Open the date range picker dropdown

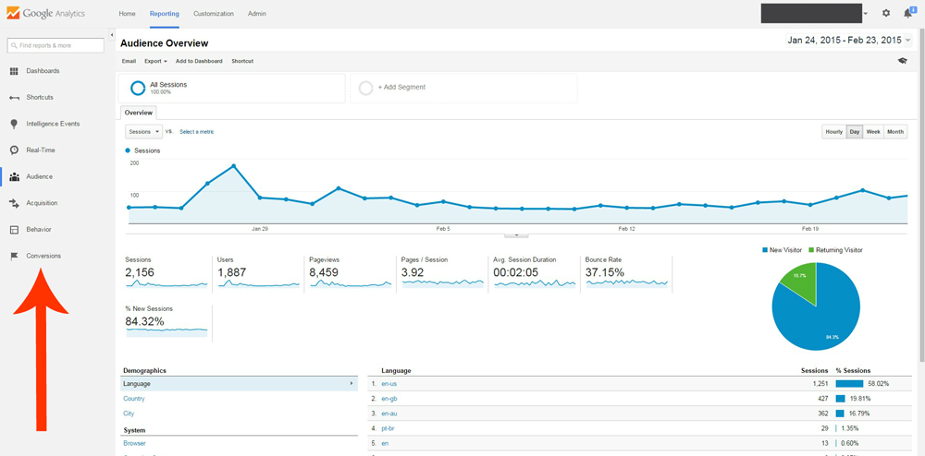coord(848,41)
